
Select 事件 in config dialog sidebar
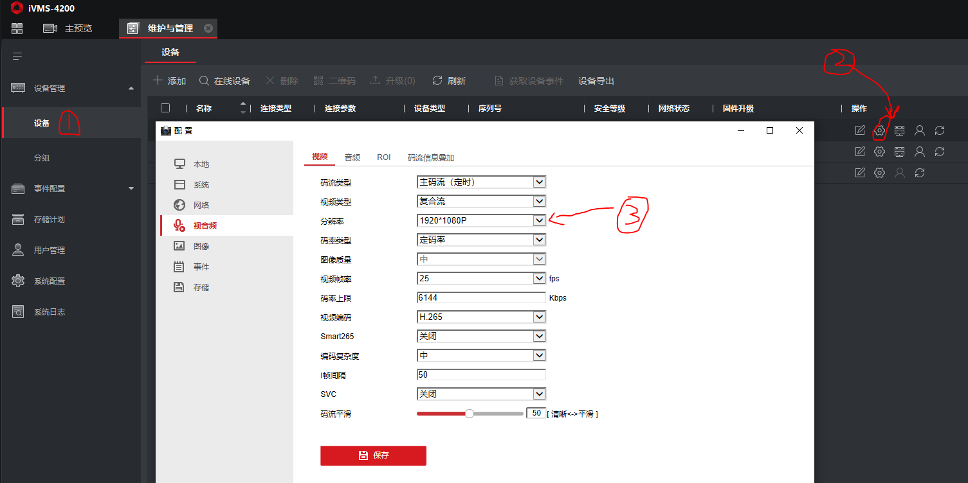225,267
